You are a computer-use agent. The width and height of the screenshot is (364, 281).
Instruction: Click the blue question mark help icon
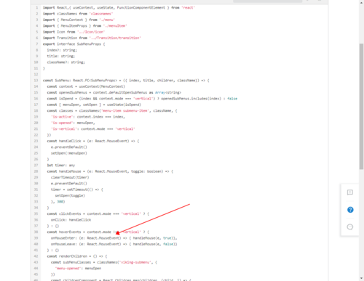(x=350, y=210)
